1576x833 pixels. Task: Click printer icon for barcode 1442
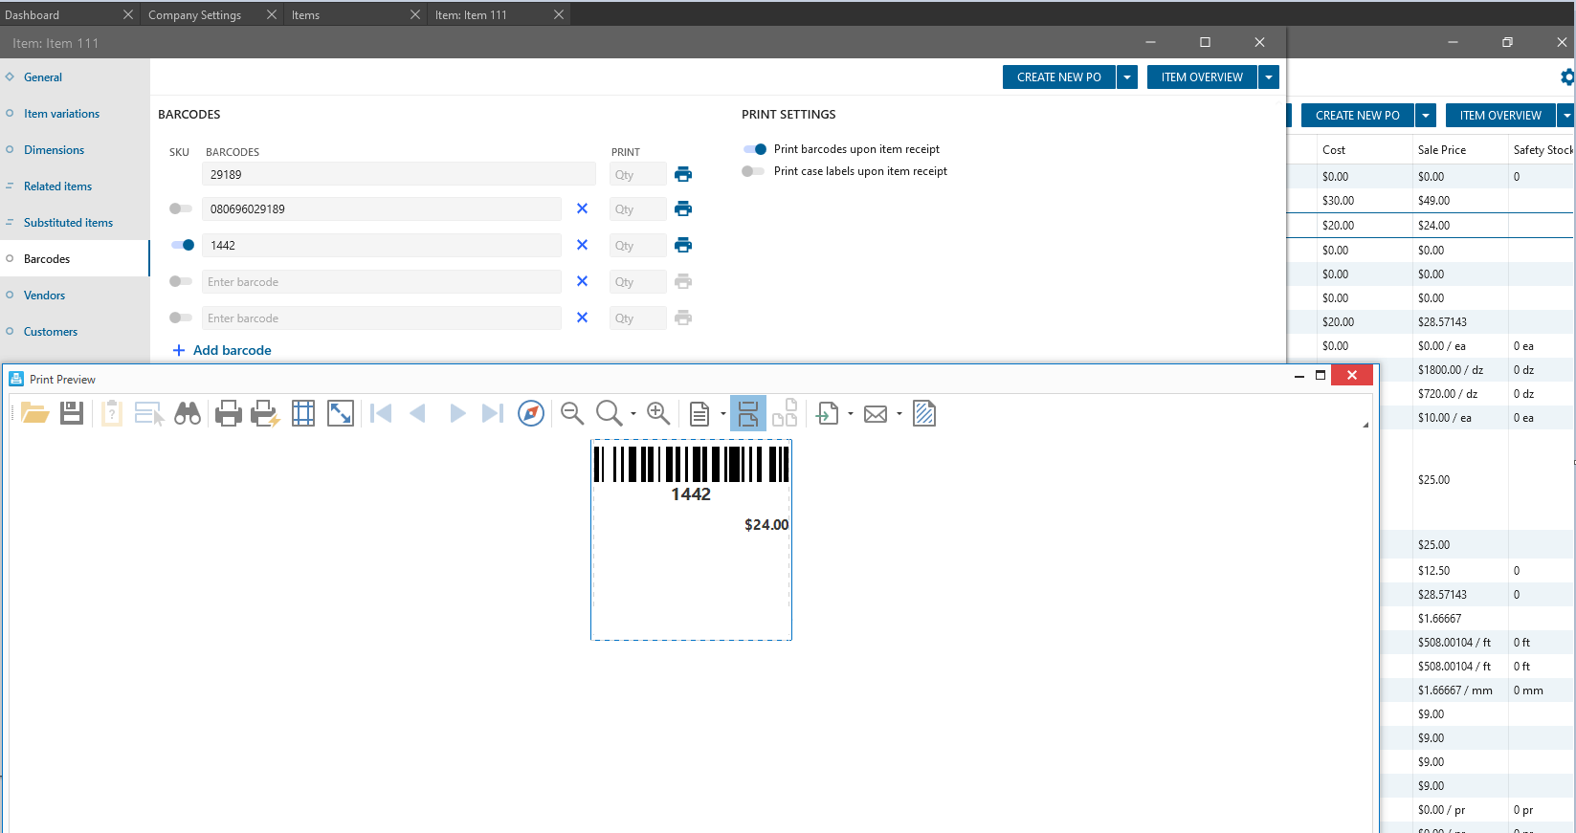point(683,245)
